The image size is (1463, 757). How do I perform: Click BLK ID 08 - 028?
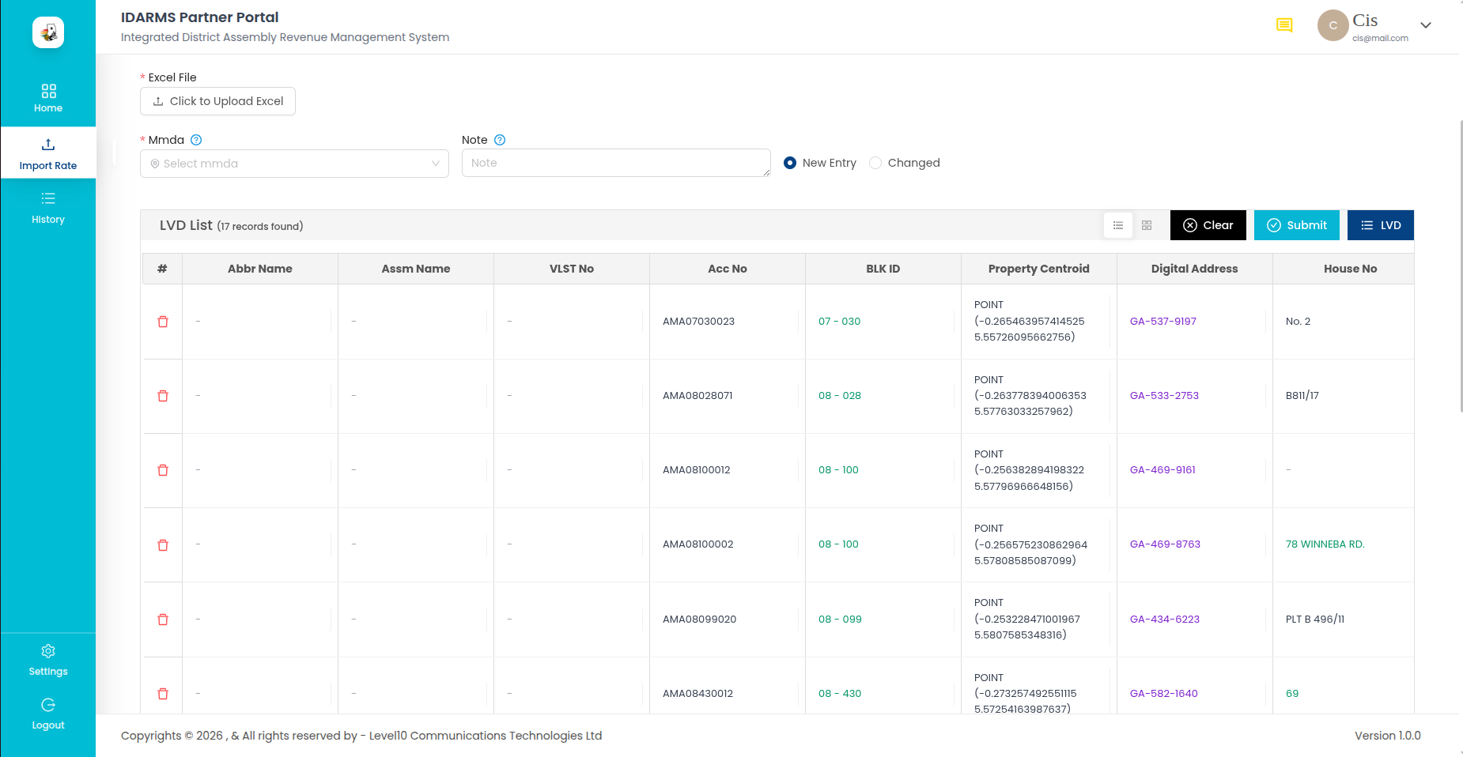[840, 396]
